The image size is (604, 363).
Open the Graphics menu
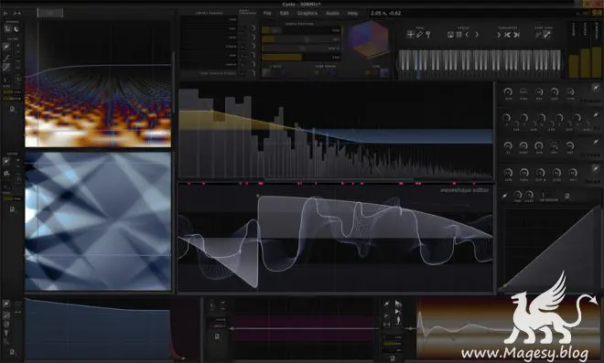pyautogui.click(x=307, y=13)
